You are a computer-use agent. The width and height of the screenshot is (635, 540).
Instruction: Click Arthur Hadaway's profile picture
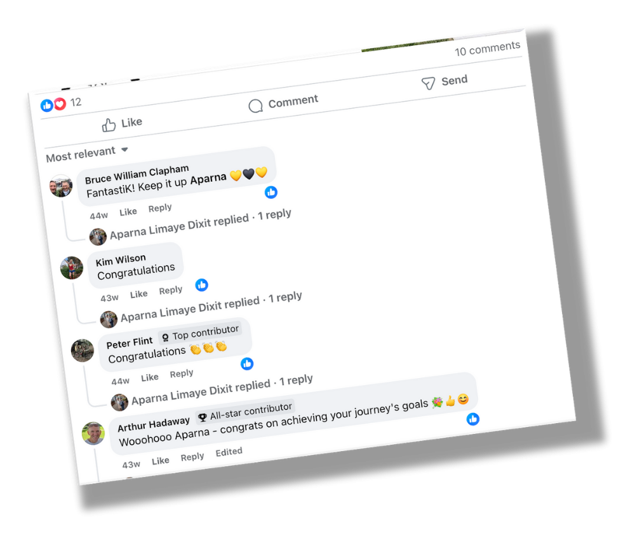pos(93,433)
